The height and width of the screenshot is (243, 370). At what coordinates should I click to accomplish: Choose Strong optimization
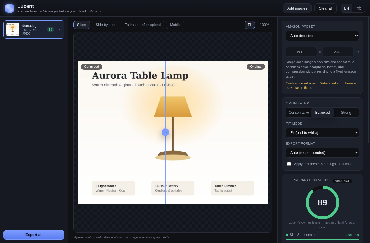pos(346,113)
